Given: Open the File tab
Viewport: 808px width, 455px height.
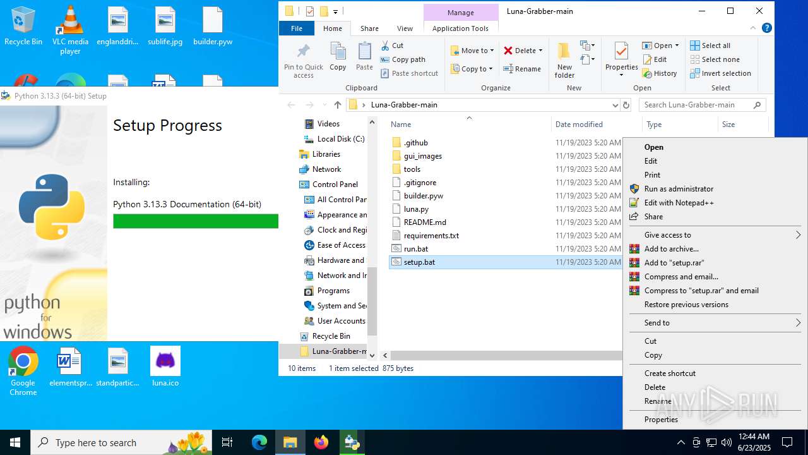Looking at the screenshot, I should click(x=297, y=28).
